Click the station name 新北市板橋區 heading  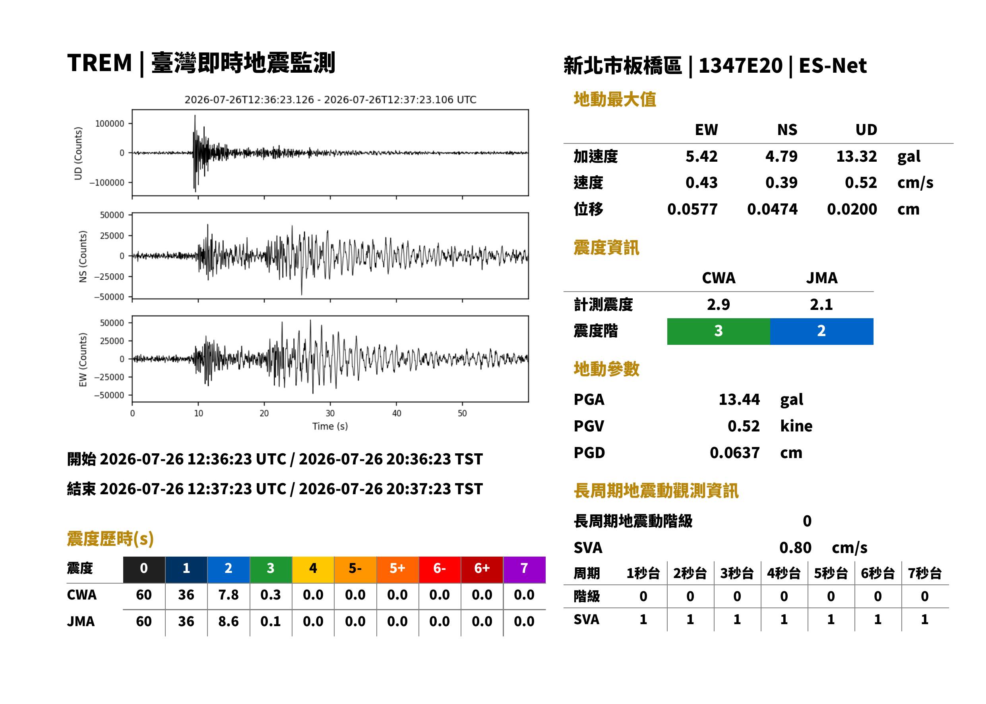tap(623, 66)
